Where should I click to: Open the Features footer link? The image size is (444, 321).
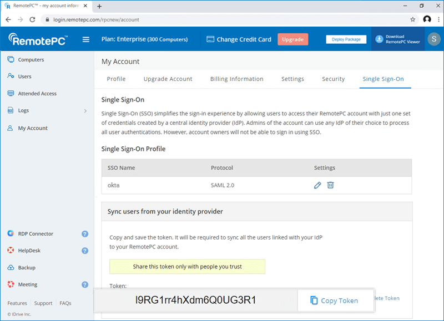click(17, 303)
